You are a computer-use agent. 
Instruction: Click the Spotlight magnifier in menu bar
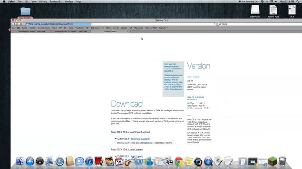coord(298,1)
